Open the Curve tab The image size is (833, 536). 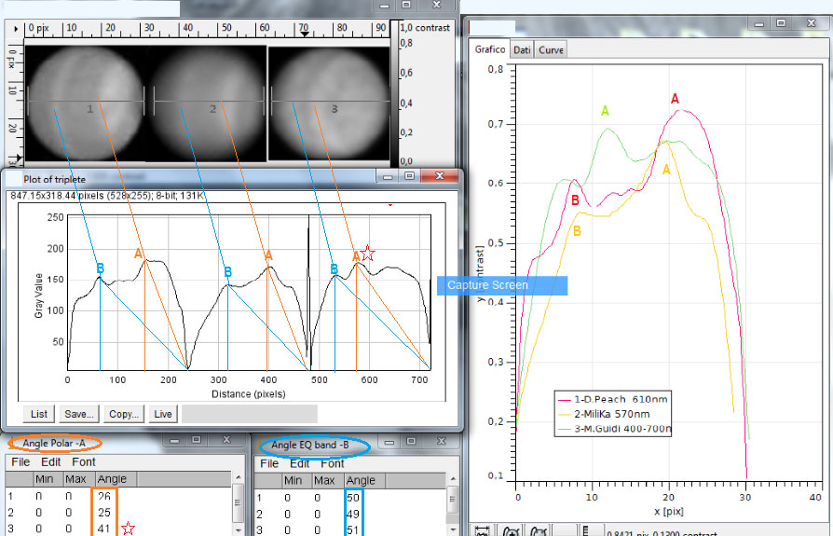(x=551, y=50)
